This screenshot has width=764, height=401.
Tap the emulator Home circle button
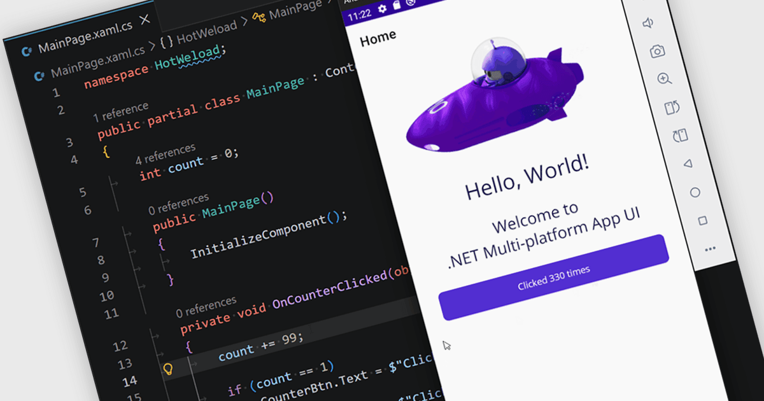pos(695,192)
